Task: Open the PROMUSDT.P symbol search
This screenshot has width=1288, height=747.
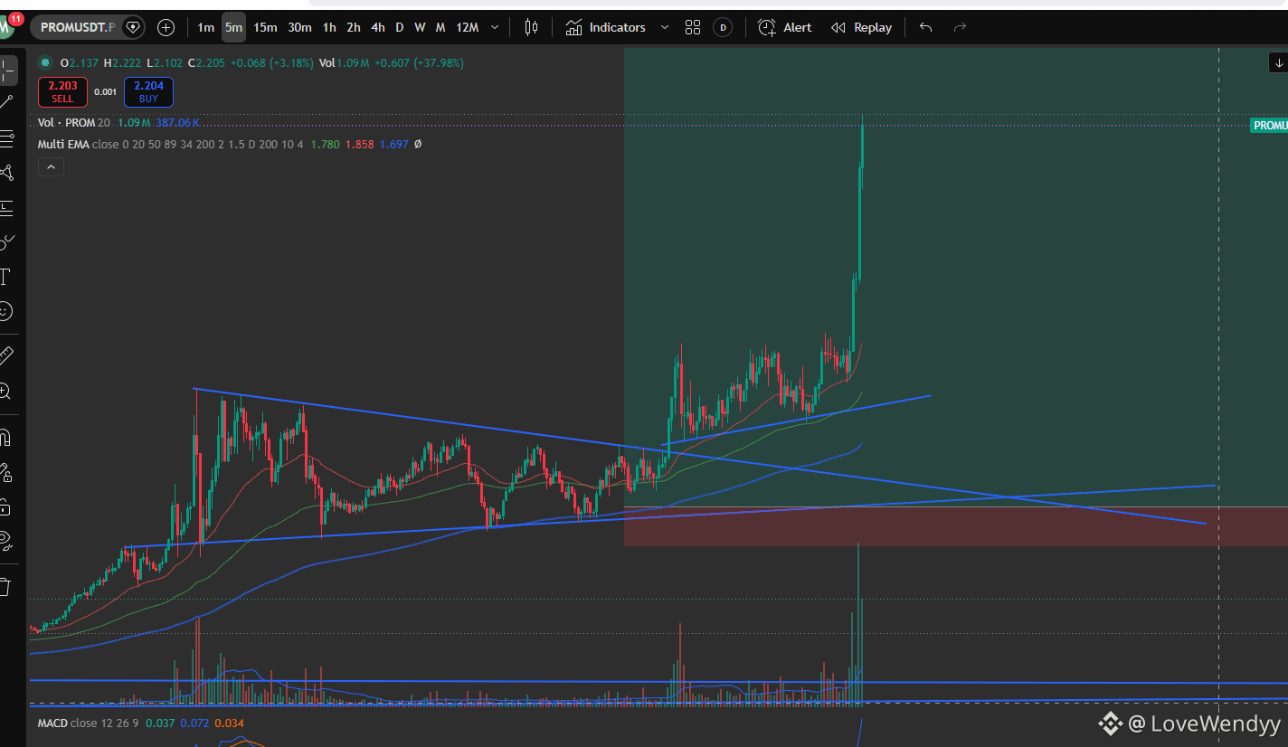Action: (x=77, y=27)
